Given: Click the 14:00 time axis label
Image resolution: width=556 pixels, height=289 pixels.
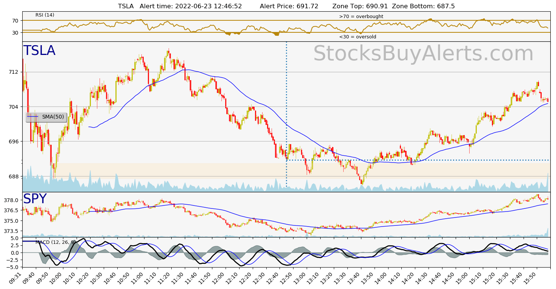Looking at the screenshot, I should pyautogui.click(x=382, y=278).
